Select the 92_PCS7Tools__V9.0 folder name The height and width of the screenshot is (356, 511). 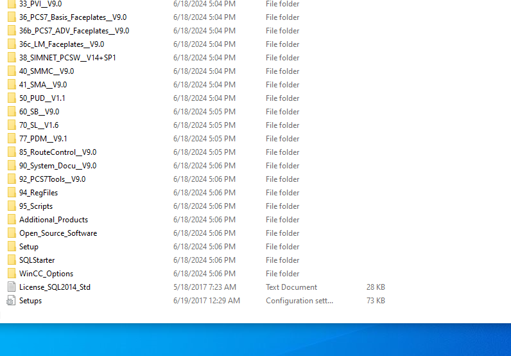click(52, 179)
